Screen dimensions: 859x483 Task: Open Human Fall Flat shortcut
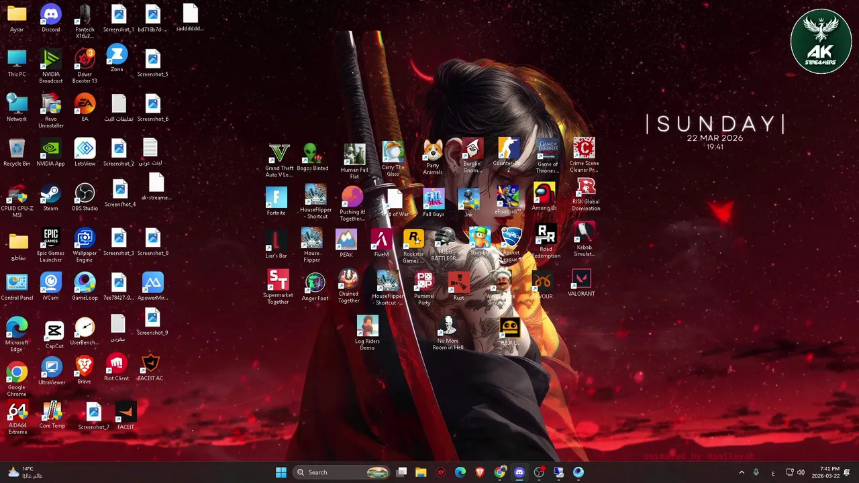click(x=354, y=161)
